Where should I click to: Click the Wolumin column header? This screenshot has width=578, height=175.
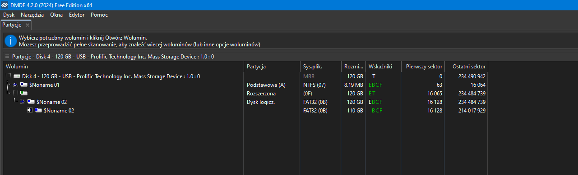[x=123, y=67]
